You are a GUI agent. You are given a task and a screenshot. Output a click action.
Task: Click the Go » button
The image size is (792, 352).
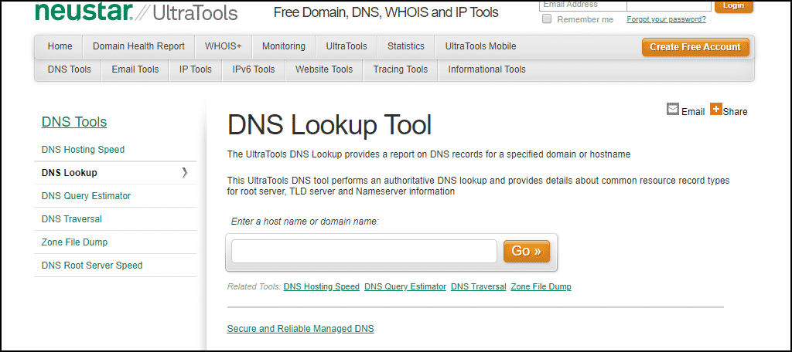pos(526,251)
